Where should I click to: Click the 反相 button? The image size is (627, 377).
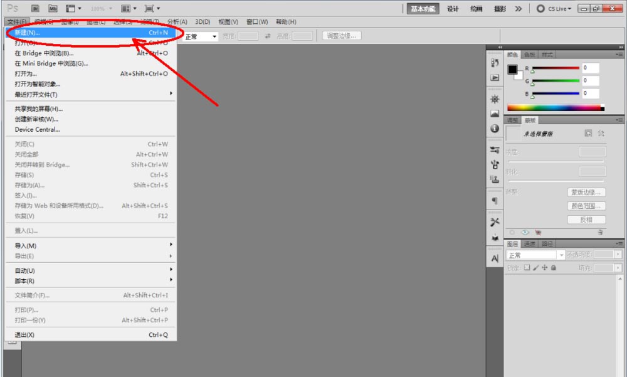[586, 220]
